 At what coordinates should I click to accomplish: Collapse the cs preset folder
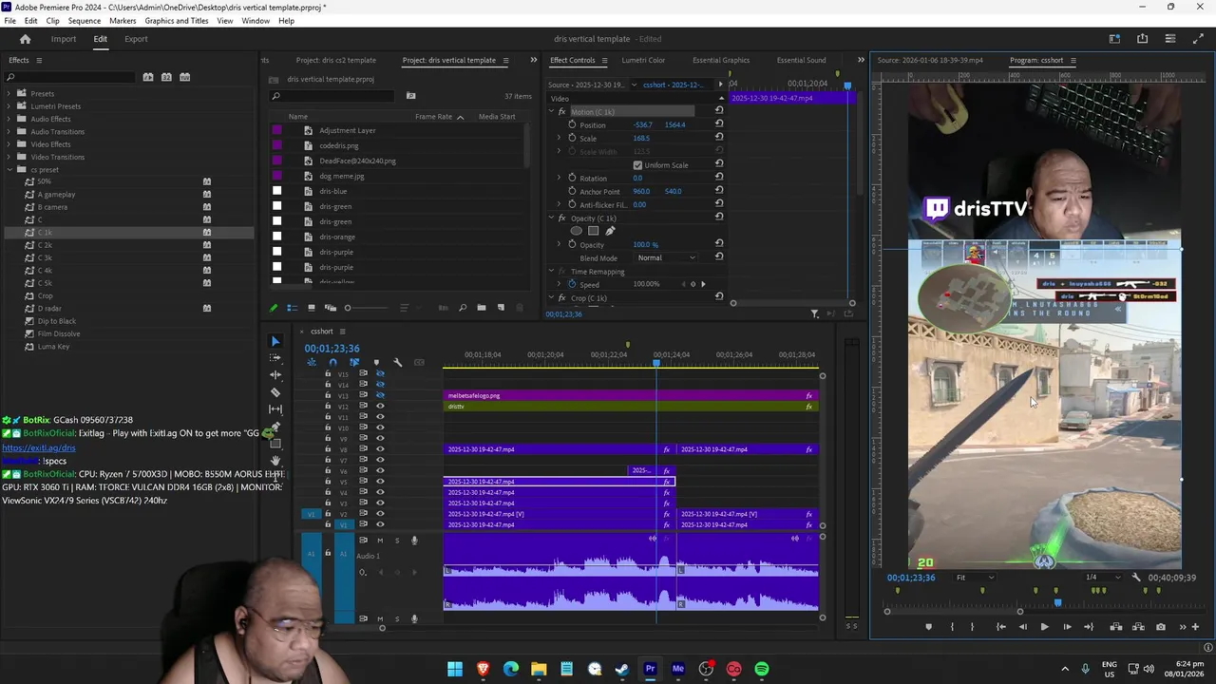[9, 169]
